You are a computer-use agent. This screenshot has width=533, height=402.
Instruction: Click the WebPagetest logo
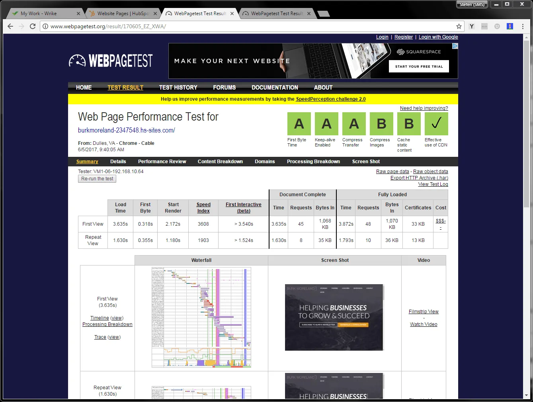[x=111, y=61]
